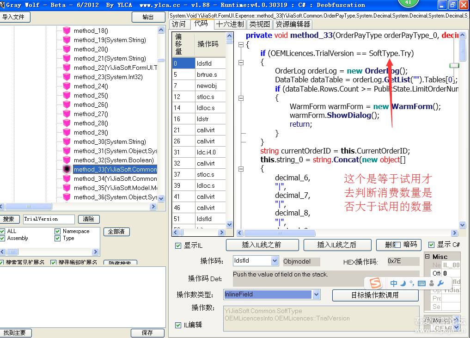Click the Sogou moon half-width icon

pyautogui.click(x=403, y=283)
